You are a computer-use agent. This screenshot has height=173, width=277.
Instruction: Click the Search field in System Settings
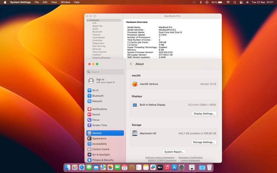click(x=105, y=72)
